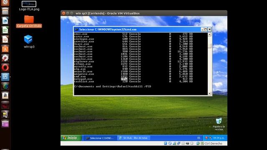Click the 'wuauclt.exe' process row
The width and height of the screenshot is (267, 150).
tap(133, 71)
